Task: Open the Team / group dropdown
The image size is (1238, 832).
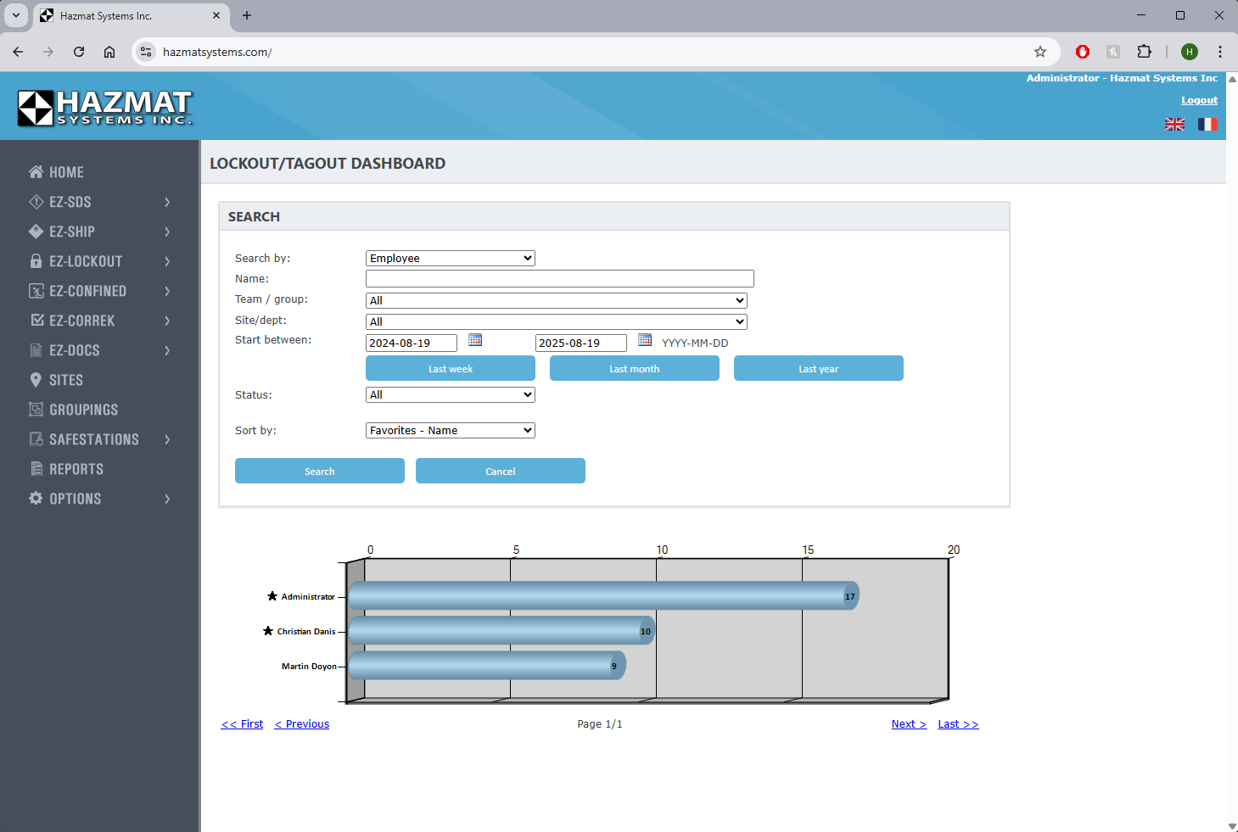Action: click(x=556, y=301)
